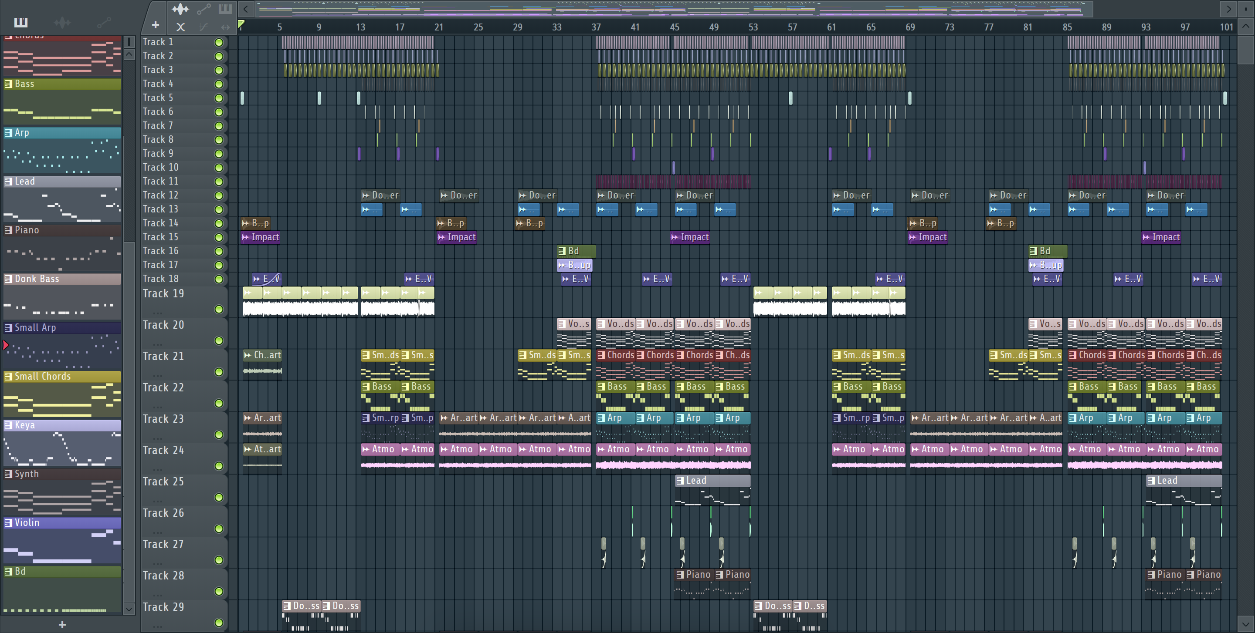Click picker scroll-down arrow

point(129,609)
